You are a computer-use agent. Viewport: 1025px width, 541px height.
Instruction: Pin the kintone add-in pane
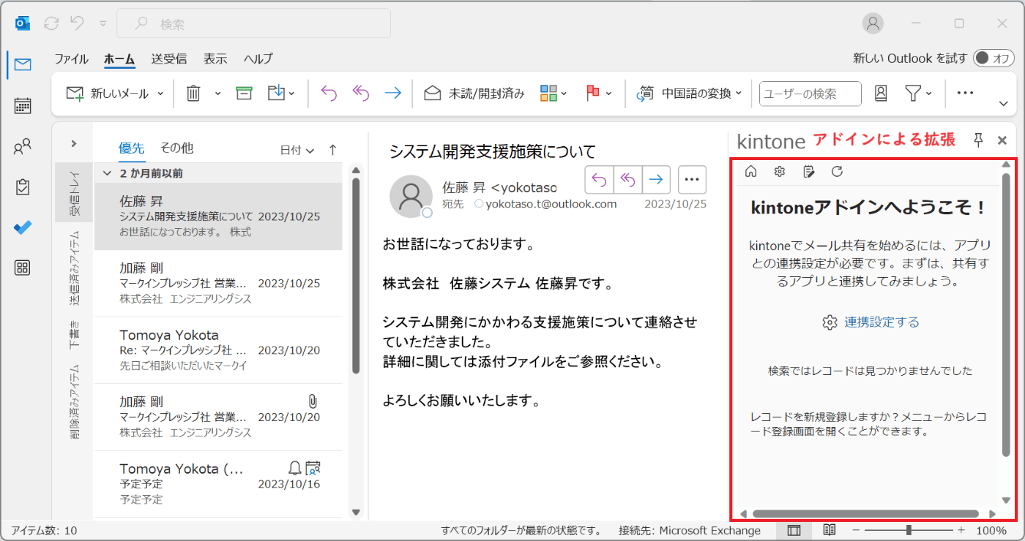pos(978,140)
